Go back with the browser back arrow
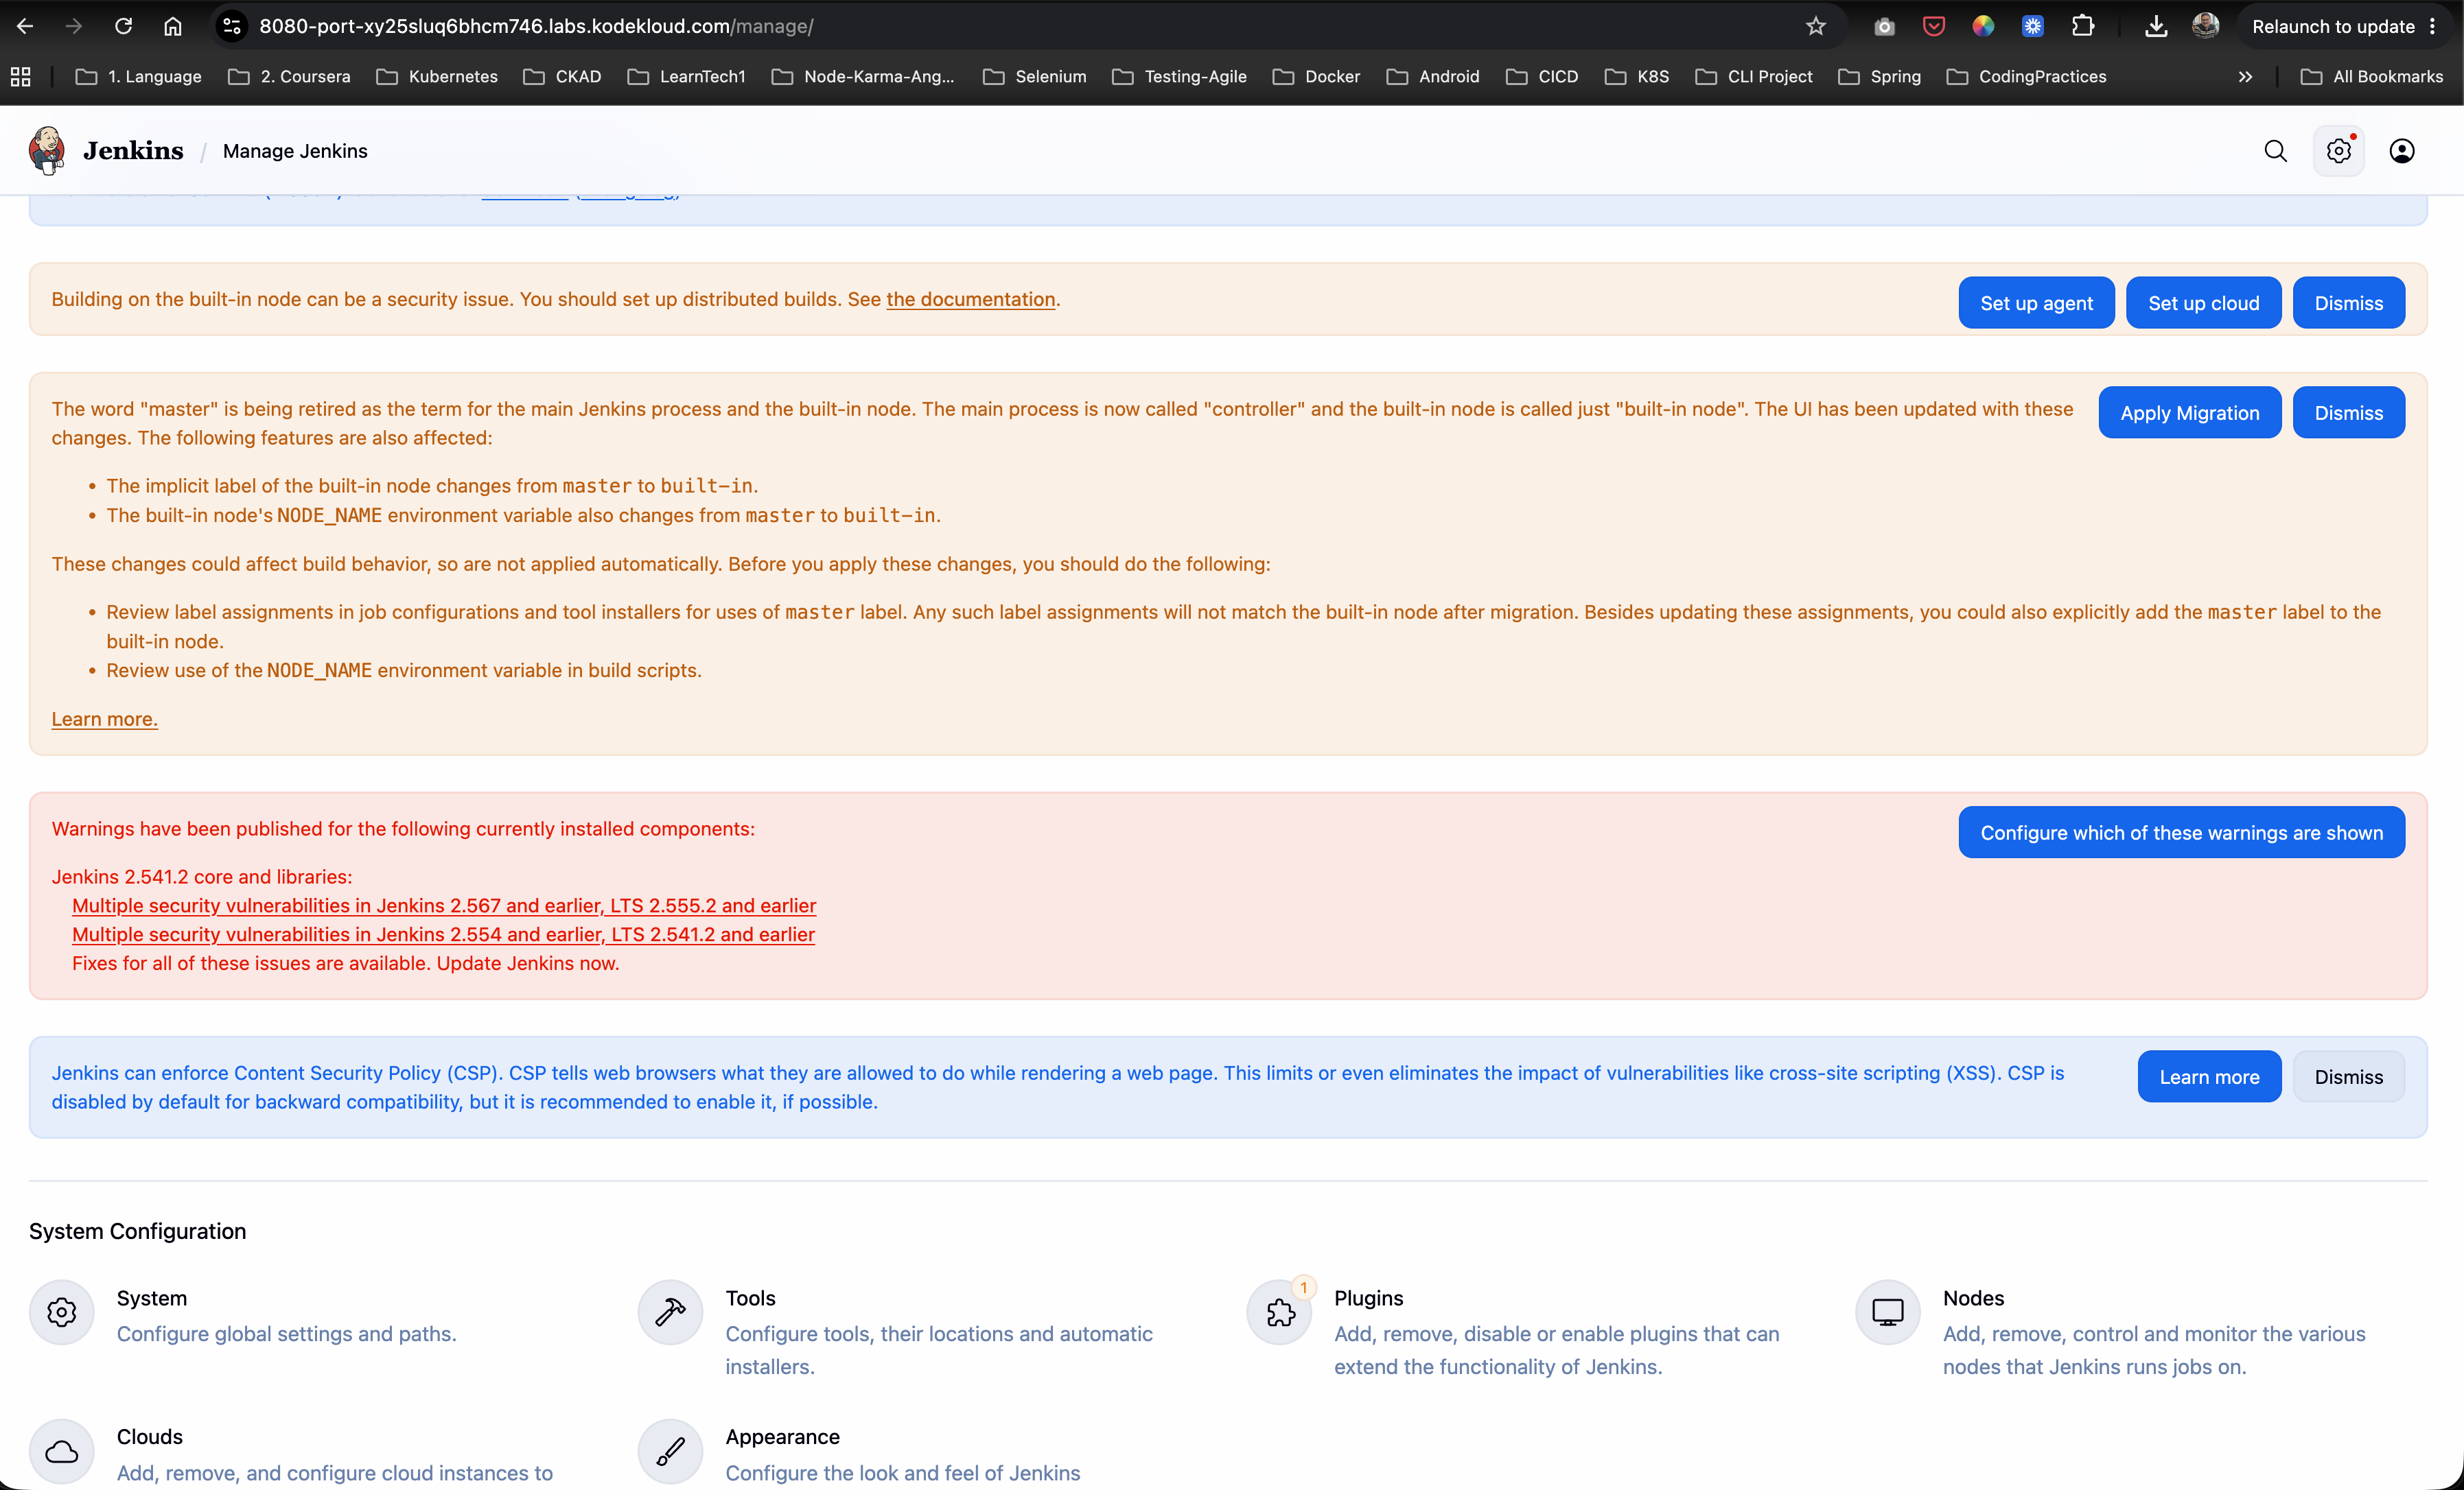 (x=25, y=26)
